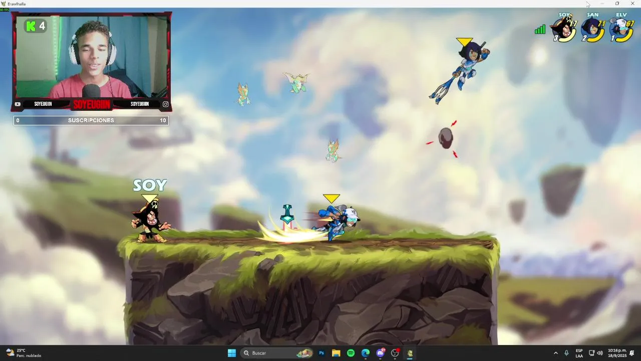641x361 pixels.
Task: Open Spotify from the taskbar
Action: pos(351,353)
